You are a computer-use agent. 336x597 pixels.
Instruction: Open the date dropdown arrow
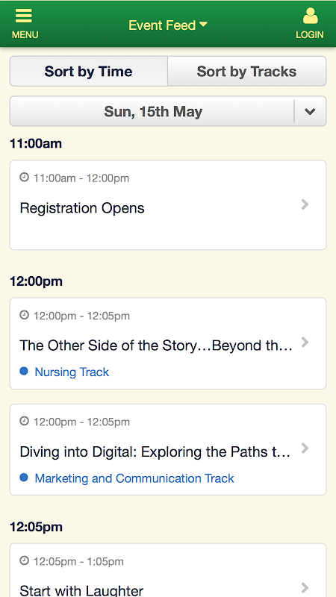310,111
